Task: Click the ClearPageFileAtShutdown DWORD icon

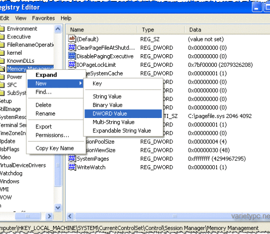Action: pyautogui.click(x=72, y=47)
